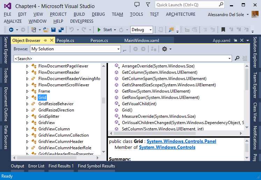The height and width of the screenshot is (180, 261).
Task: Open the notifications filter flag icon
Action: pos(148,5)
